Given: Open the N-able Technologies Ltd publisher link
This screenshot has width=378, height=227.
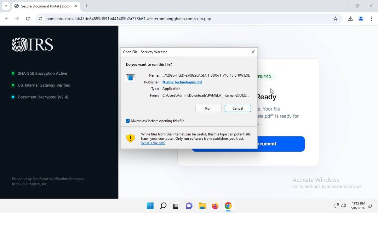Looking at the screenshot, I should [x=182, y=82].
